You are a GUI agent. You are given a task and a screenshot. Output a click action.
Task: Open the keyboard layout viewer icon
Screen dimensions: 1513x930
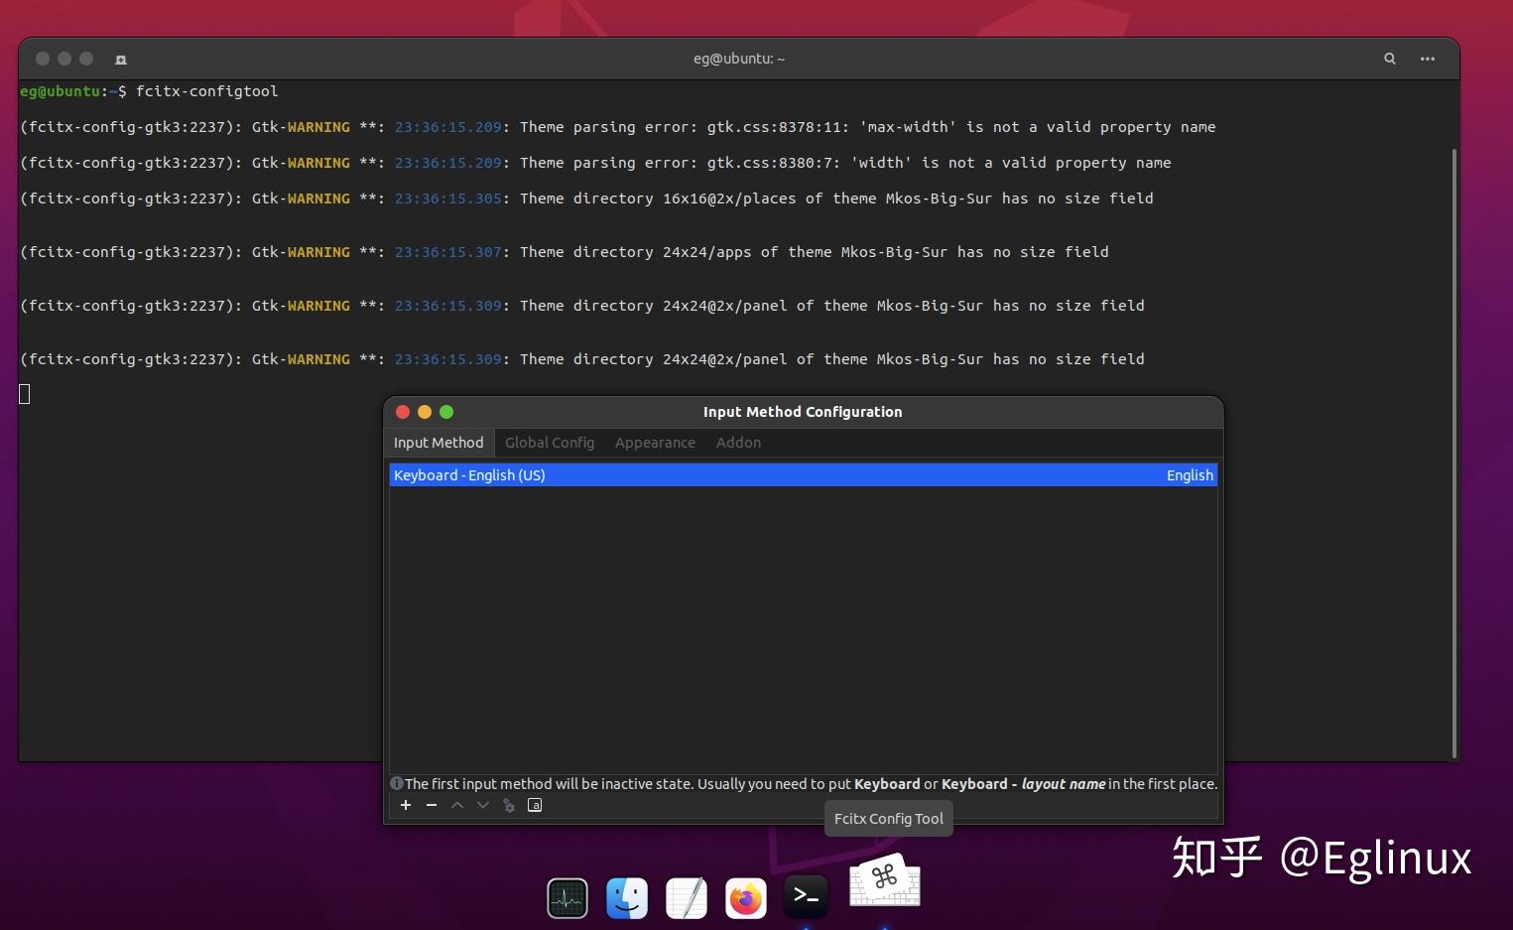coord(535,805)
